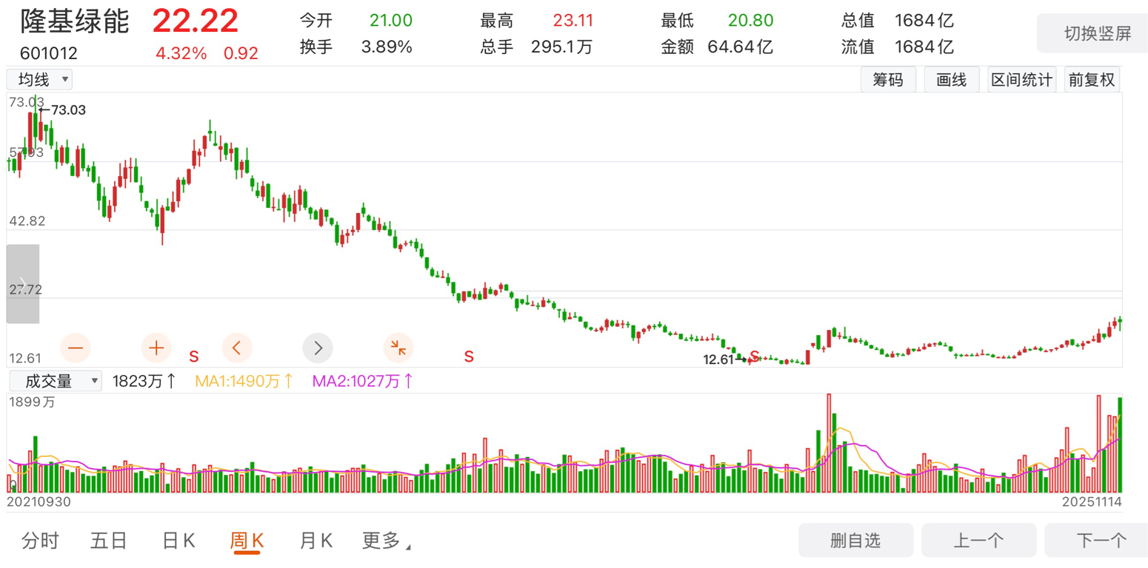The image size is (1148, 568).
Task: Click the end date 20251114
Action: 1093,501
